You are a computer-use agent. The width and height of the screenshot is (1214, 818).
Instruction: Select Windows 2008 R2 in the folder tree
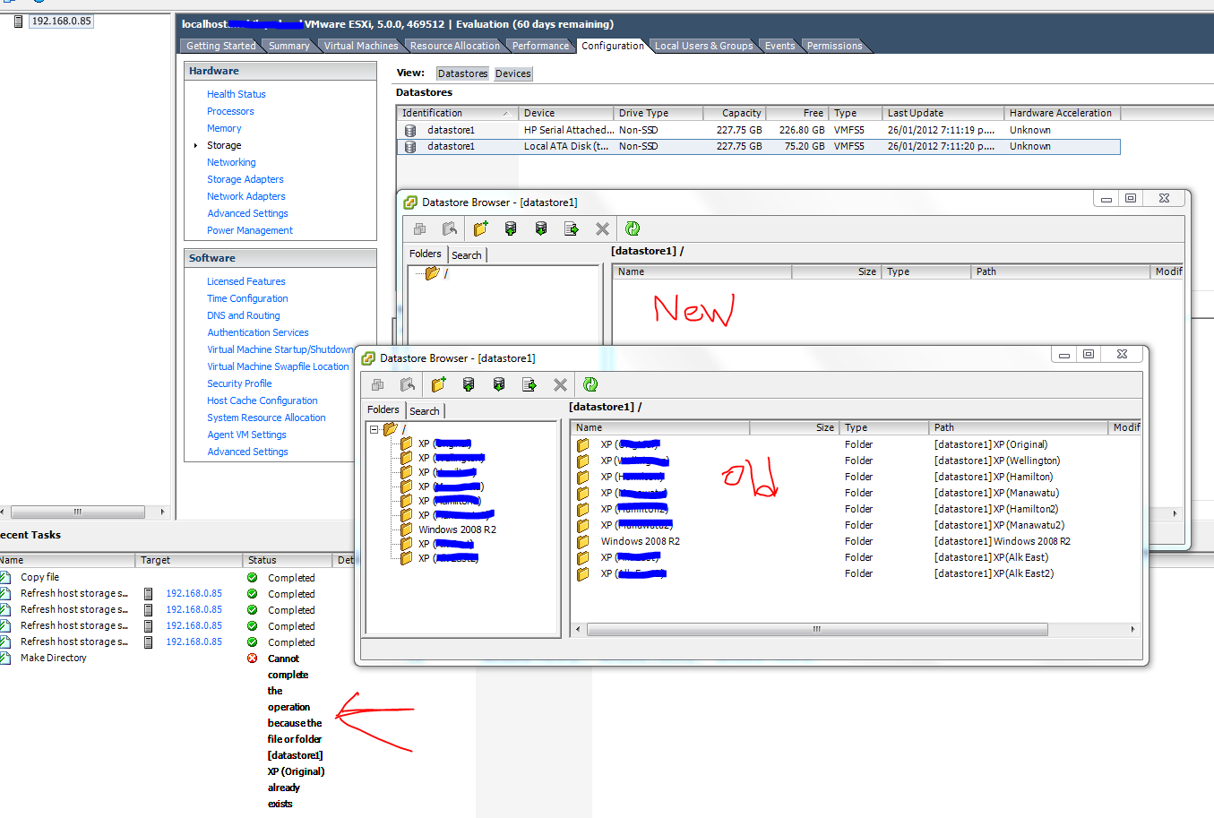tap(457, 530)
